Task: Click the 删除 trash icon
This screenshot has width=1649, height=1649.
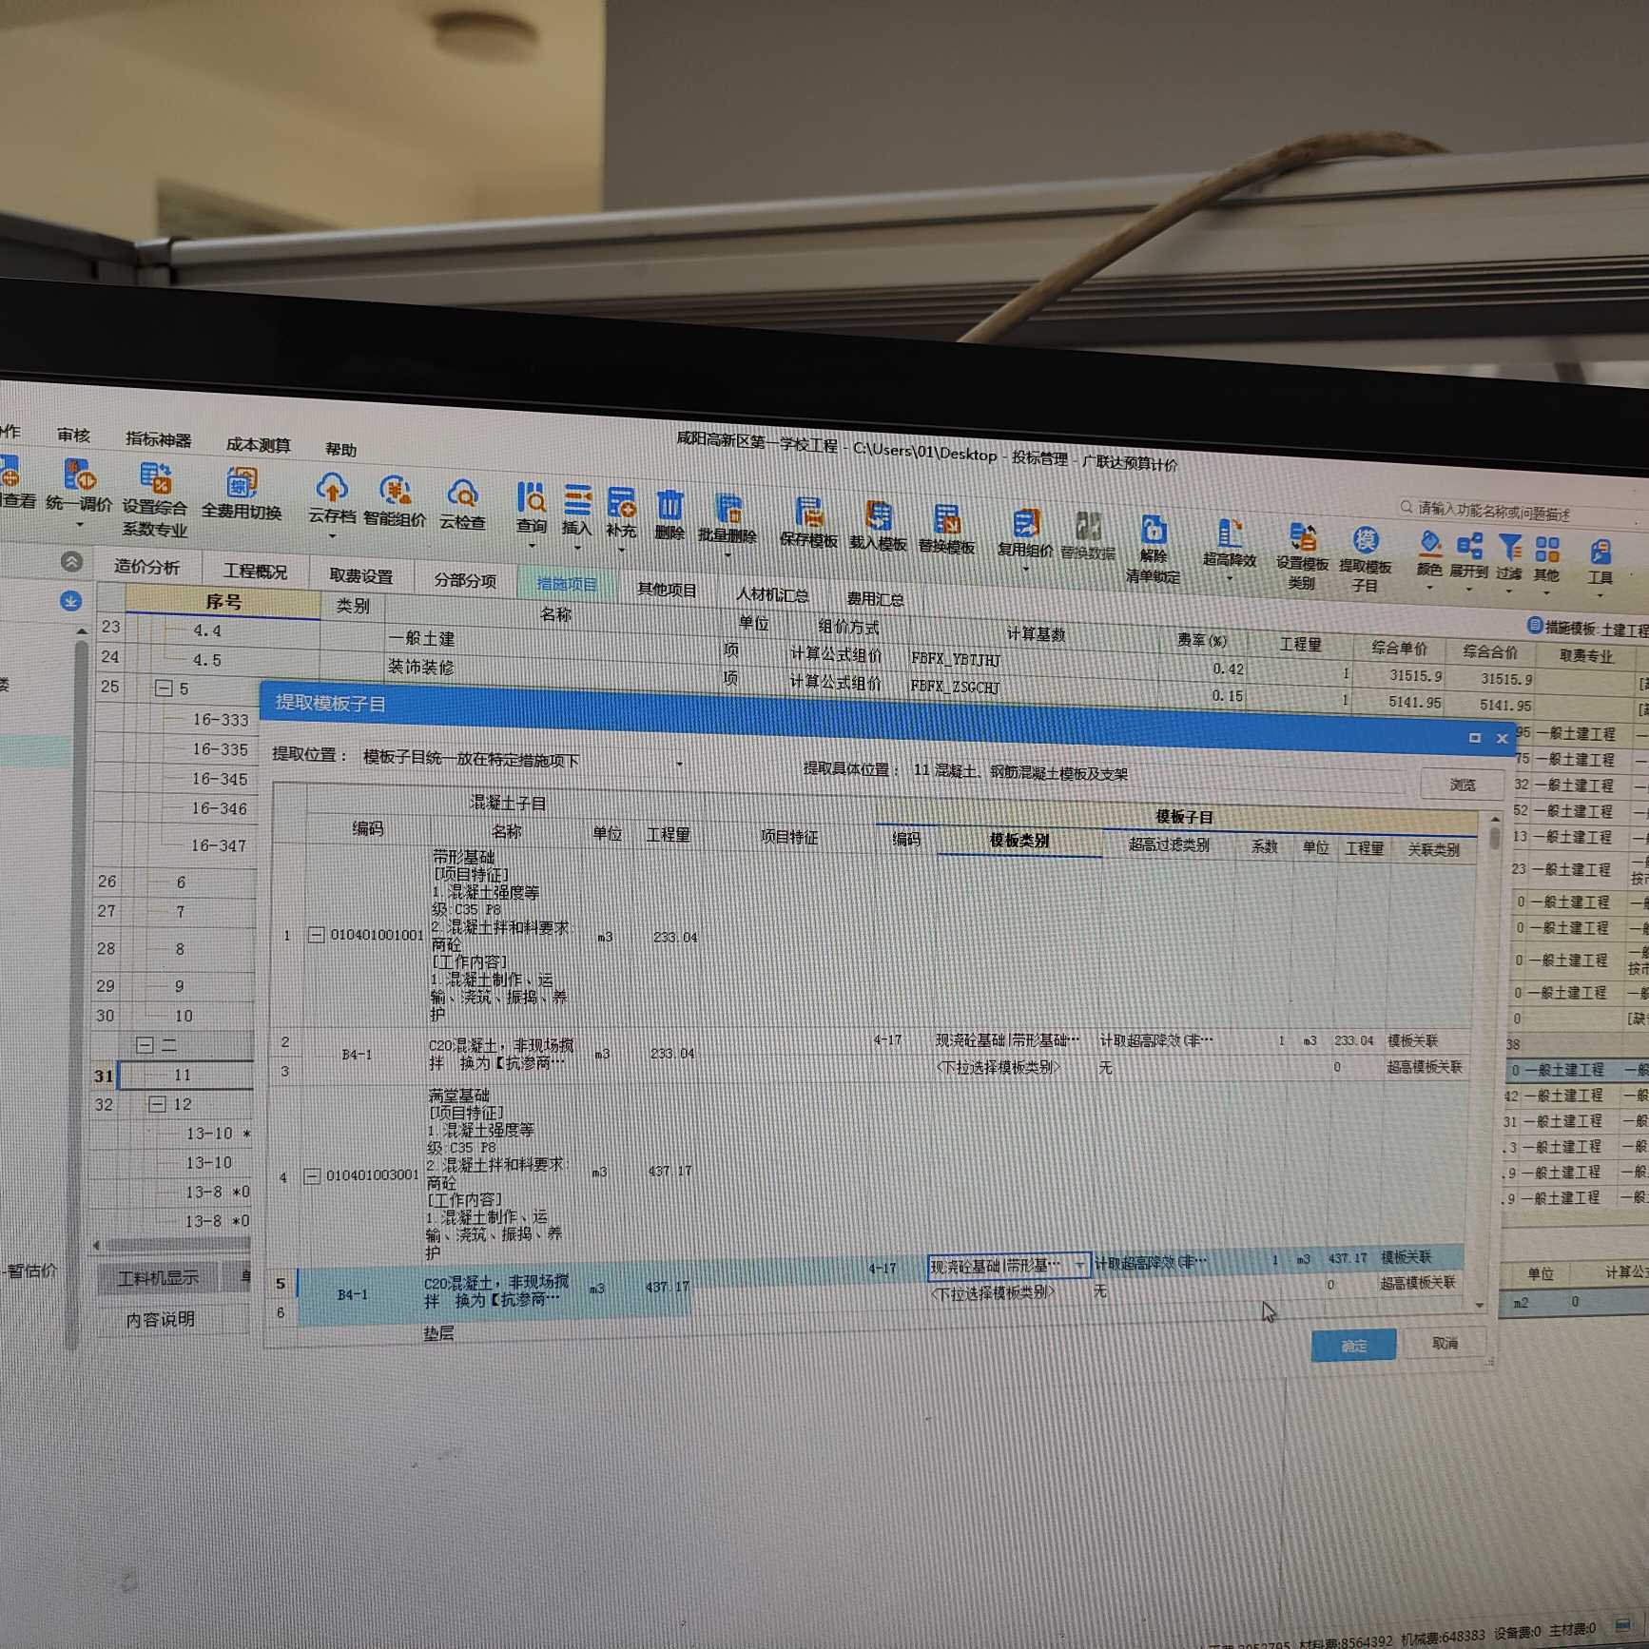Action: 669,505
